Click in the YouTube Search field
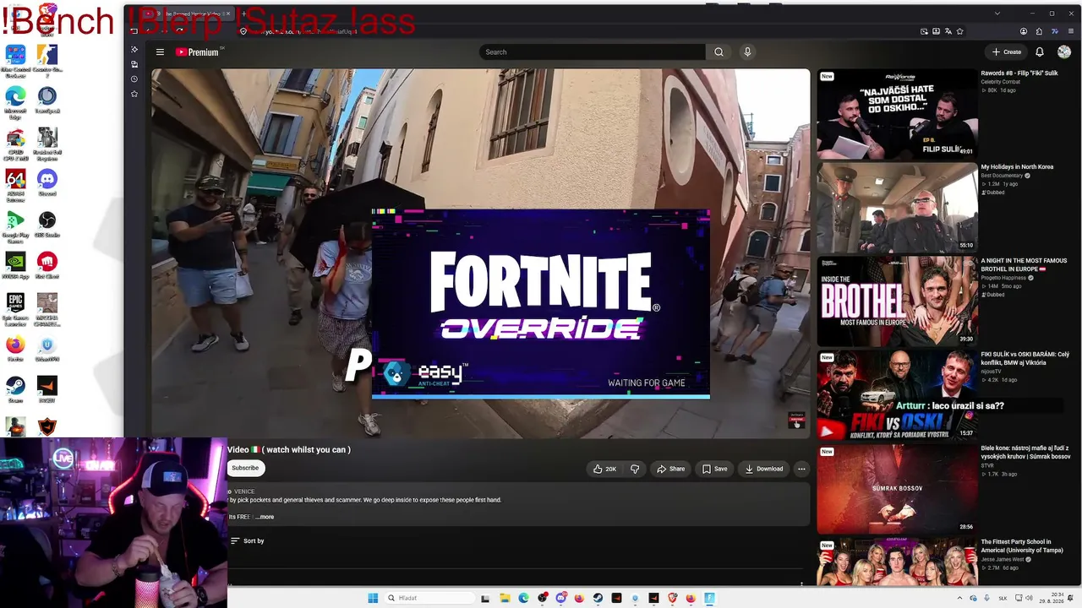 (x=593, y=52)
